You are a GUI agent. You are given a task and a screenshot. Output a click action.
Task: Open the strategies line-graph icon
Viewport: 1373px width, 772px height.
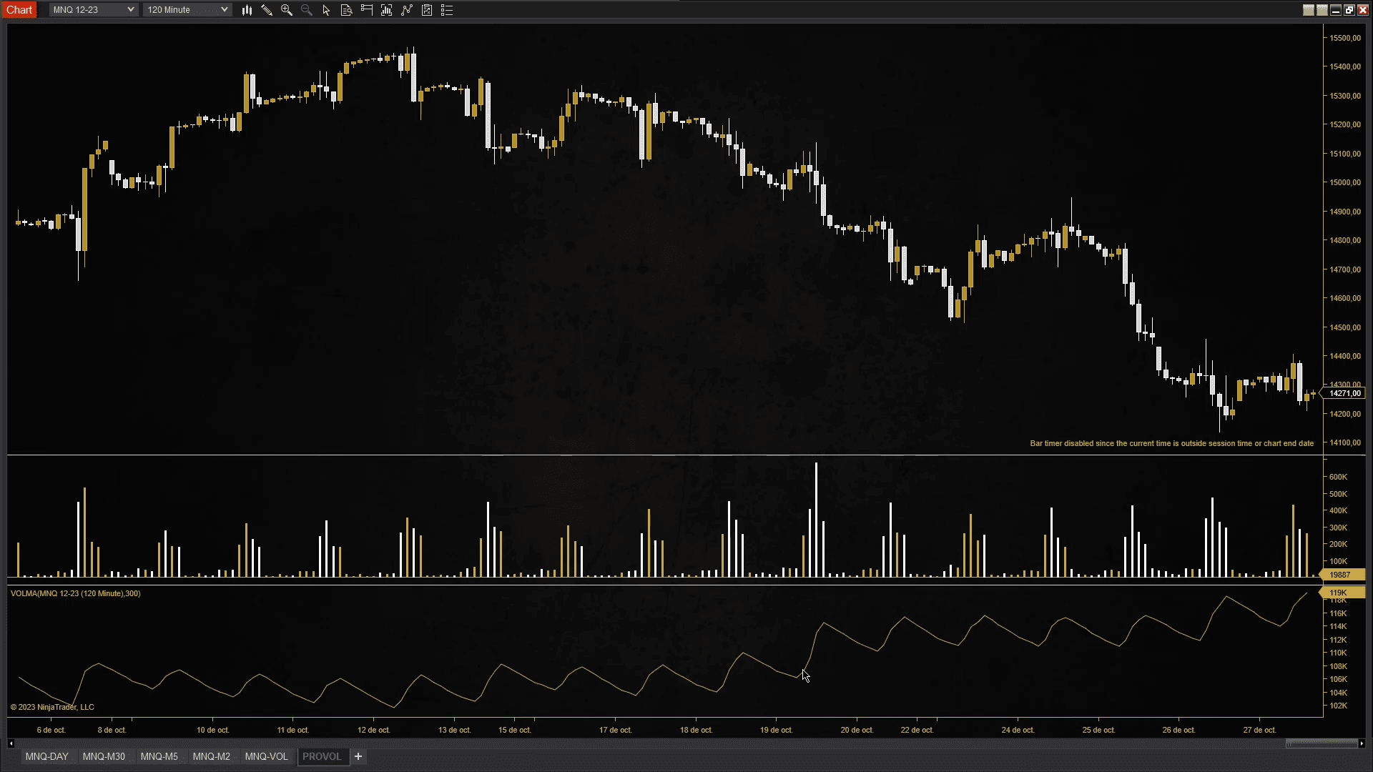pyautogui.click(x=407, y=10)
